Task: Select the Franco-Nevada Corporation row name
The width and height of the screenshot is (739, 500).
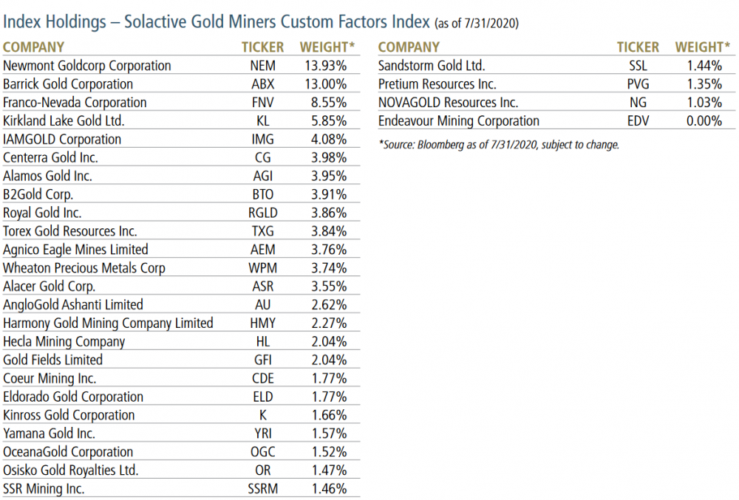Action: click(75, 103)
